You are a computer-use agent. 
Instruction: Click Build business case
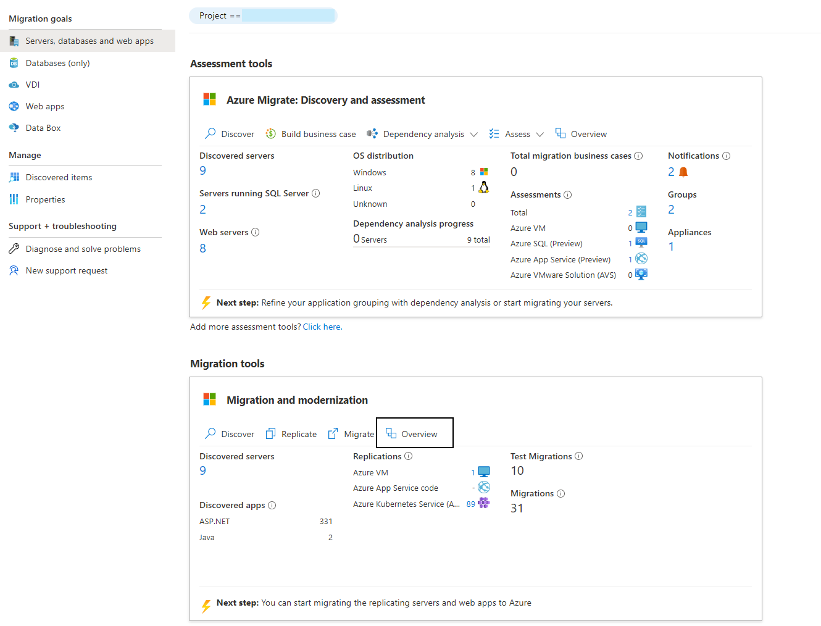pos(310,134)
